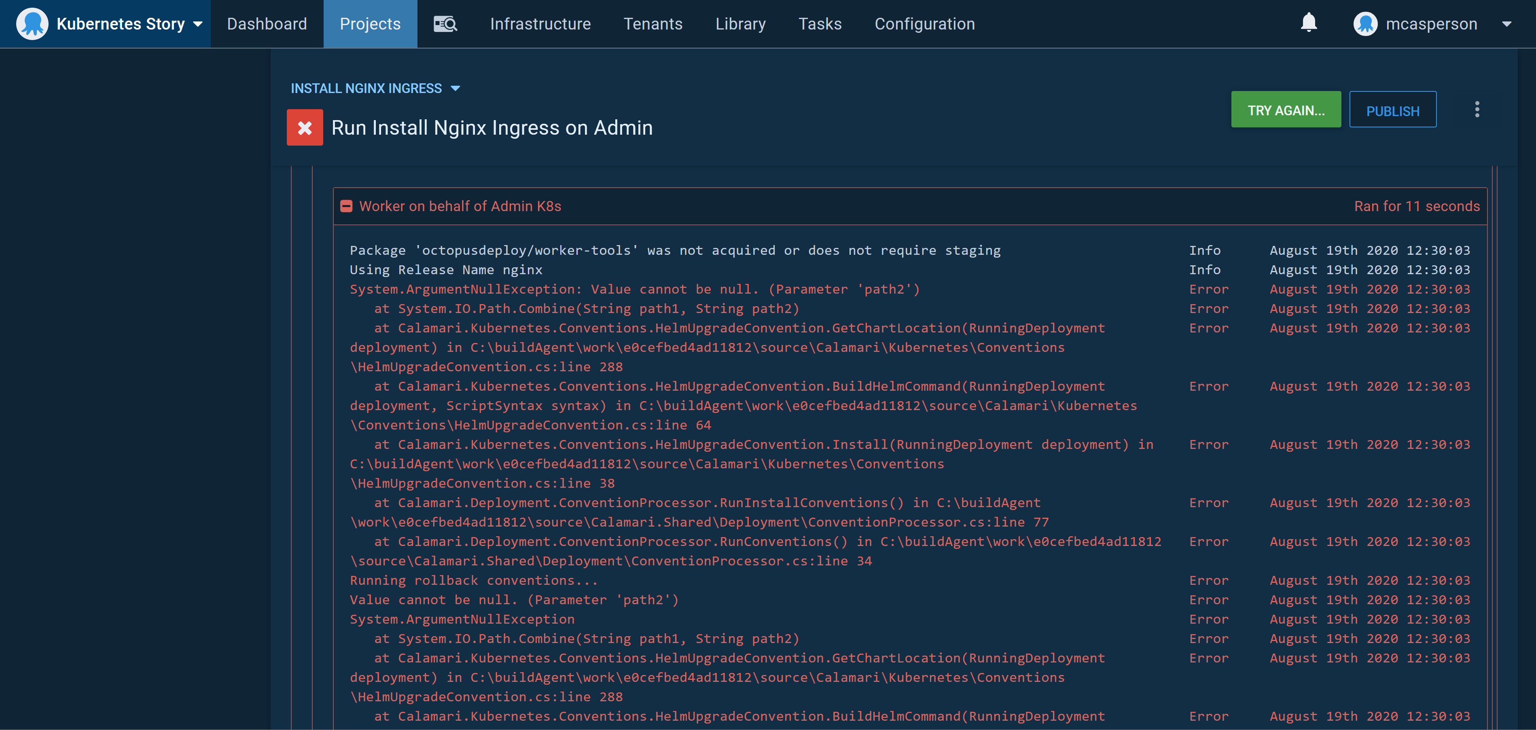Click the TRY AGAIN button
1536x730 pixels.
1286,109
